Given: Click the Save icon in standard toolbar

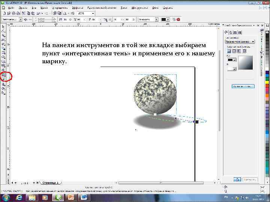Looking at the screenshot, I should (13, 13).
